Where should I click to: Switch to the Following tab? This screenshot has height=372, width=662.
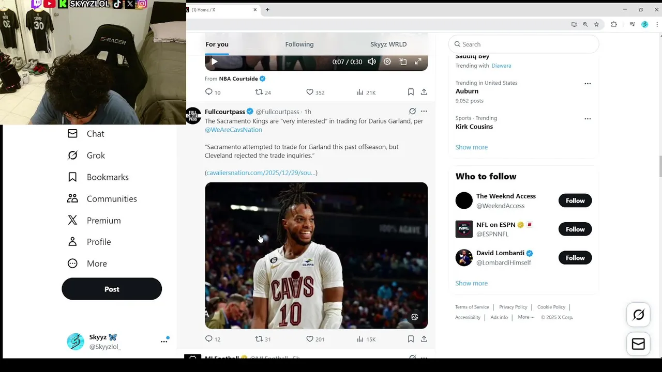299,44
